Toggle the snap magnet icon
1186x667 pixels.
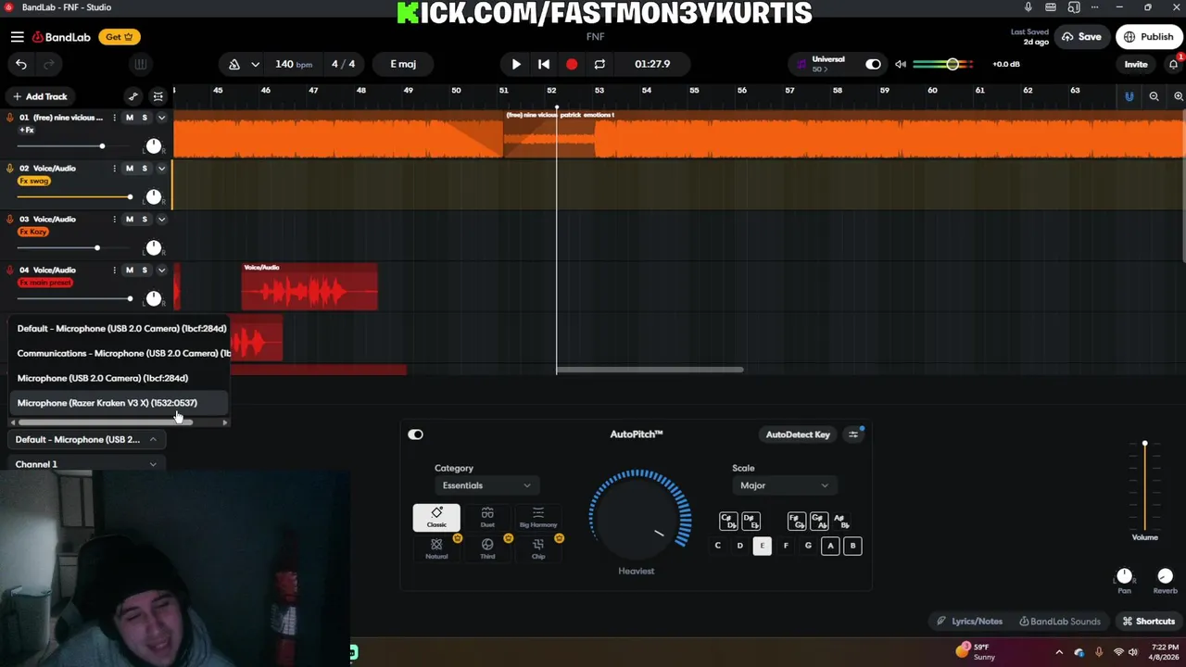[x=1129, y=96]
